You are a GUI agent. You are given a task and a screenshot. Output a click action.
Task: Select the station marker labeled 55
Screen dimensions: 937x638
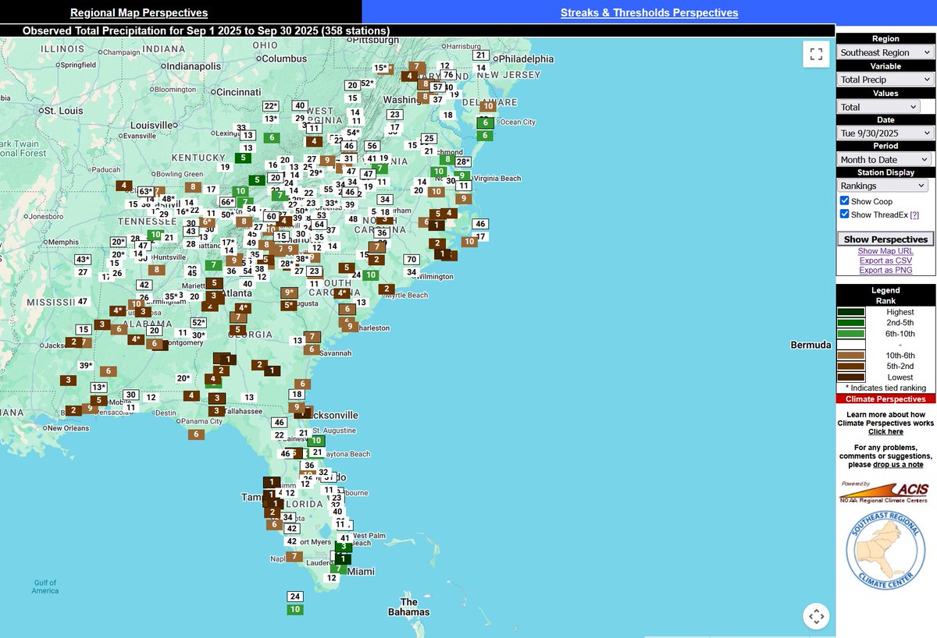328,190
